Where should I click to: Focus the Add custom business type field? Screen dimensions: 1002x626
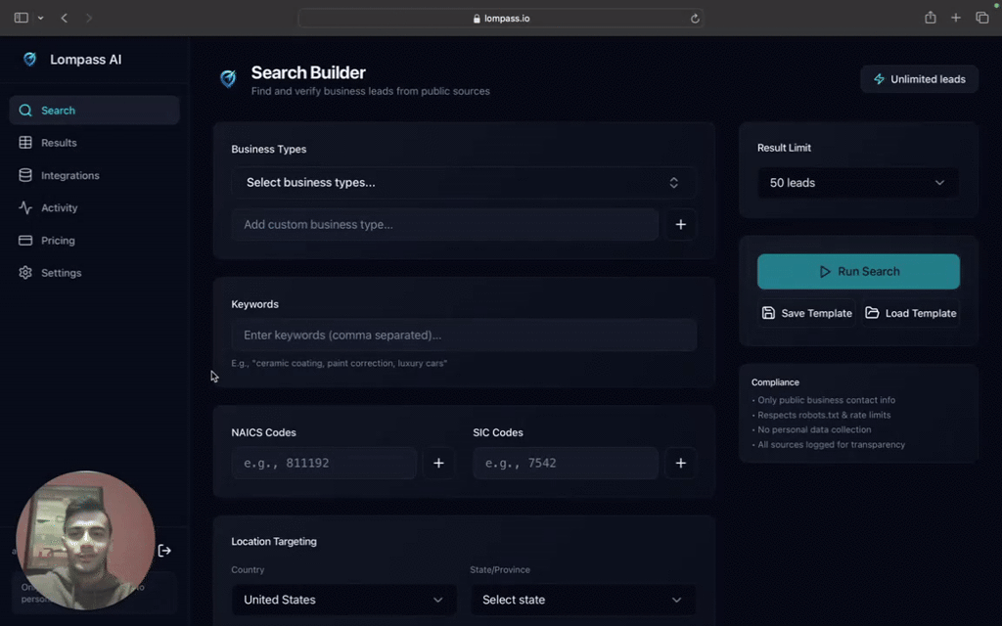(445, 225)
